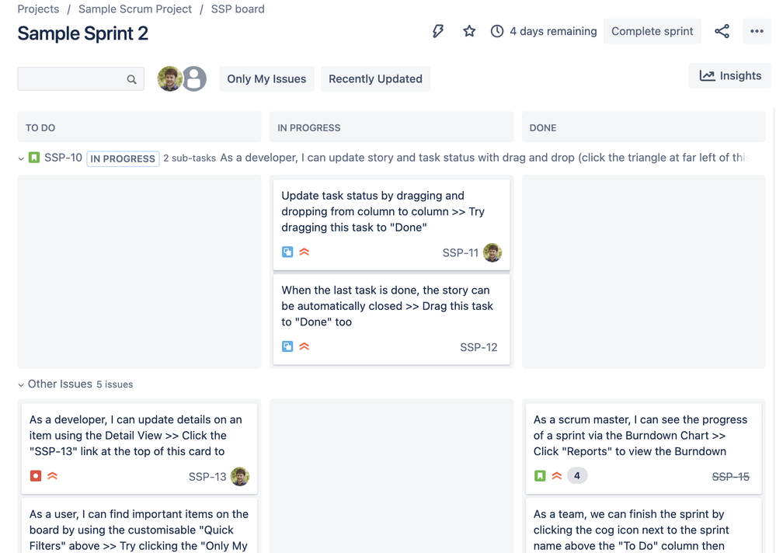Select the 'As a user, I can find' card

(139, 526)
